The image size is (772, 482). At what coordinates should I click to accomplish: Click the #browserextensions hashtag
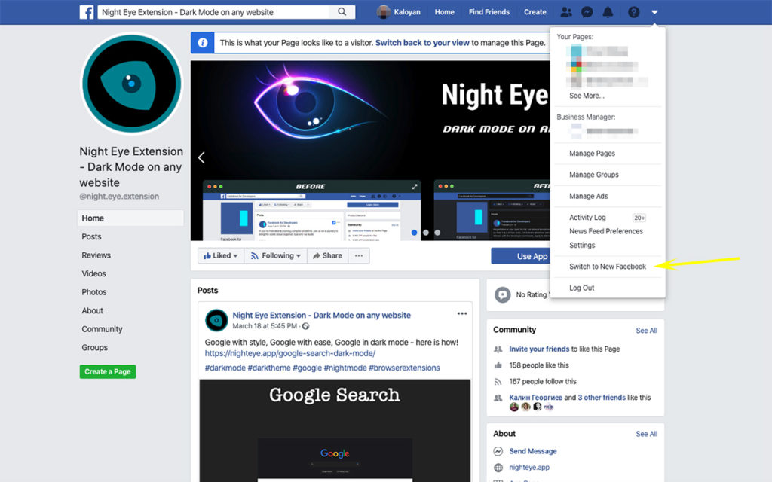click(x=404, y=368)
